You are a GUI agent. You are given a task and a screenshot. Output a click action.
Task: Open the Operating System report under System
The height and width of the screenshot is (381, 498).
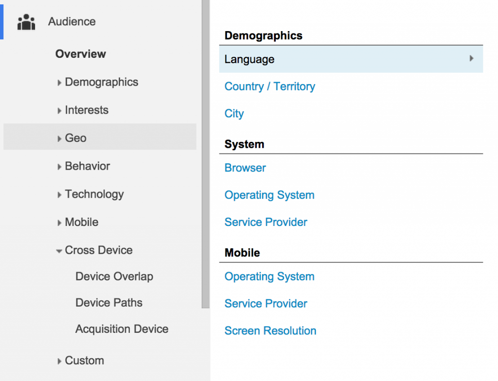pyautogui.click(x=269, y=195)
